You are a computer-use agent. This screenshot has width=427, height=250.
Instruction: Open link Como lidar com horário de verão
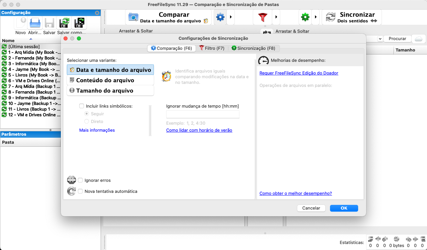click(199, 130)
